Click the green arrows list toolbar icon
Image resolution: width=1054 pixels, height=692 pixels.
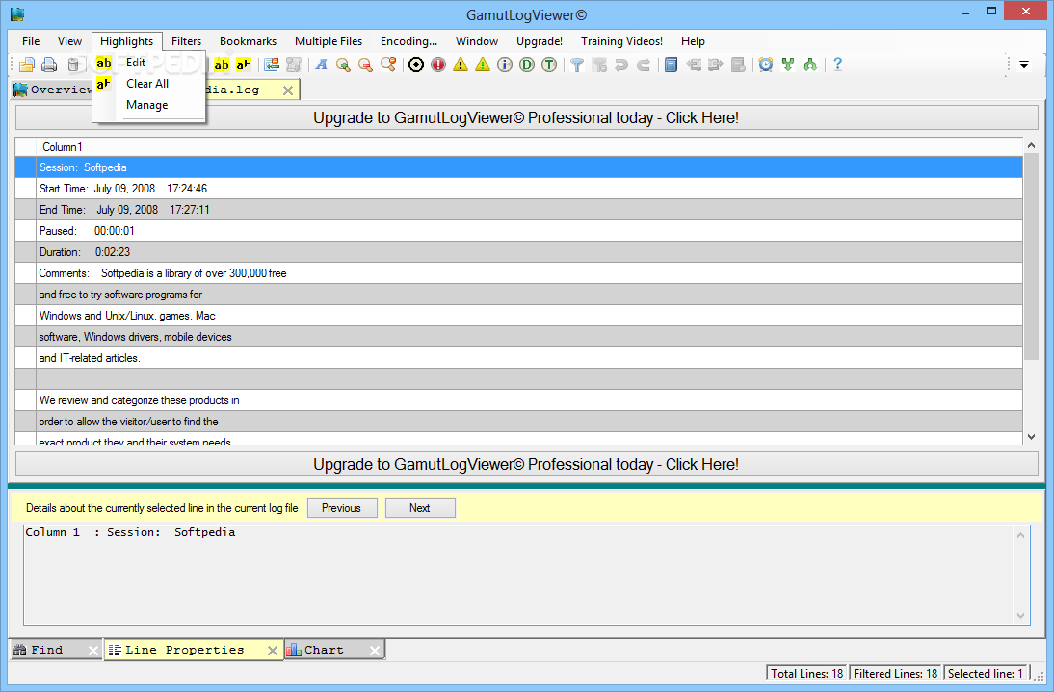point(272,64)
